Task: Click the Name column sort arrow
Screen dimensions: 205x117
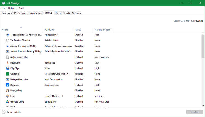Action: pyautogui.click(x=21, y=27)
